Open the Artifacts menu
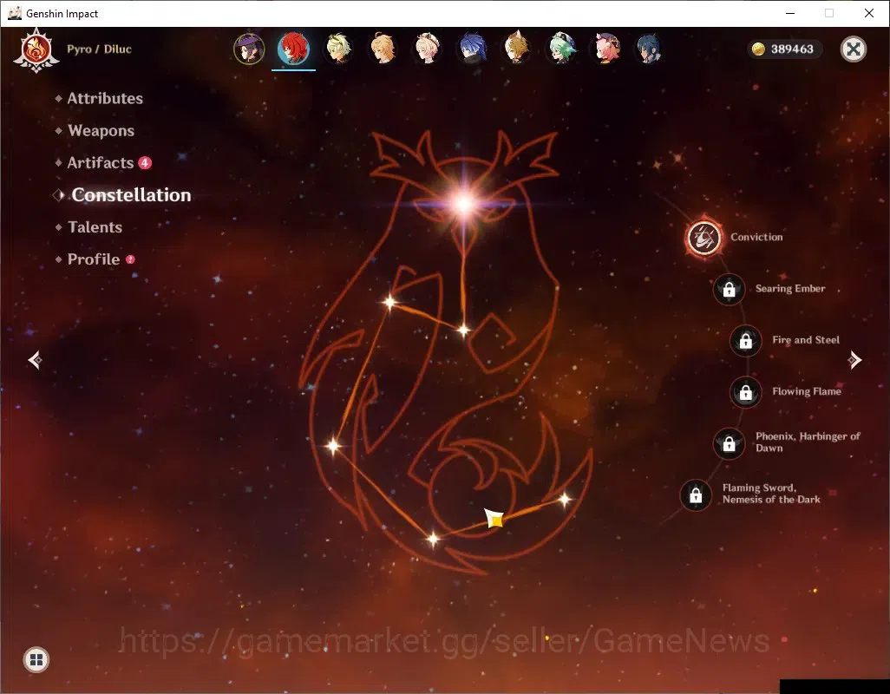 click(x=101, y=163)
